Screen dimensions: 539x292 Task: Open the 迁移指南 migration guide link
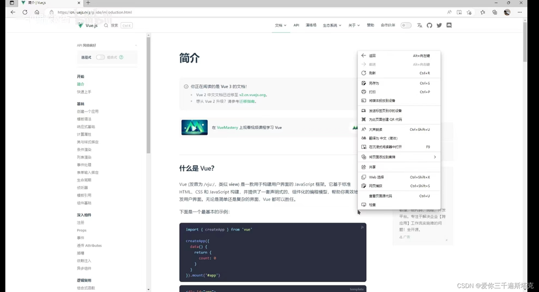247,102
